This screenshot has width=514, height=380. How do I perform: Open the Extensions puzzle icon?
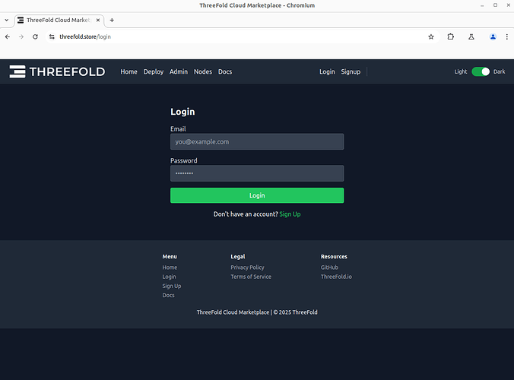(451, 36)
